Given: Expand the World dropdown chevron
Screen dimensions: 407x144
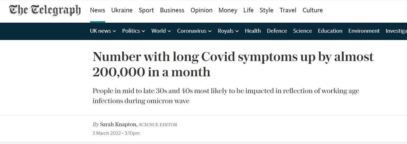Looking at the screenshot, I should click(x=169, y=31).
